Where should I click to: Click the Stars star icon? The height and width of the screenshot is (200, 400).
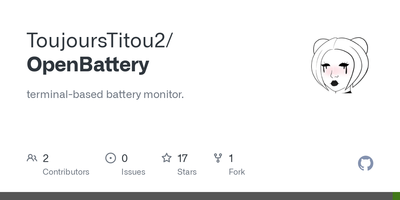[167, 158]
